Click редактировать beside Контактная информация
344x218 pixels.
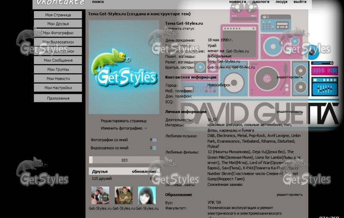click(289, 77)
